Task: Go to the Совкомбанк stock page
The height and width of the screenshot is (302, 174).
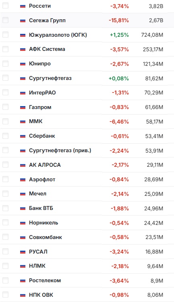Action: pyautogui.click(x=46, y=237)
